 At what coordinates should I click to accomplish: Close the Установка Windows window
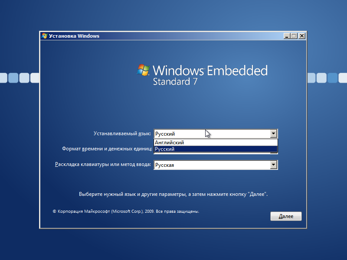tap(301, 36)
